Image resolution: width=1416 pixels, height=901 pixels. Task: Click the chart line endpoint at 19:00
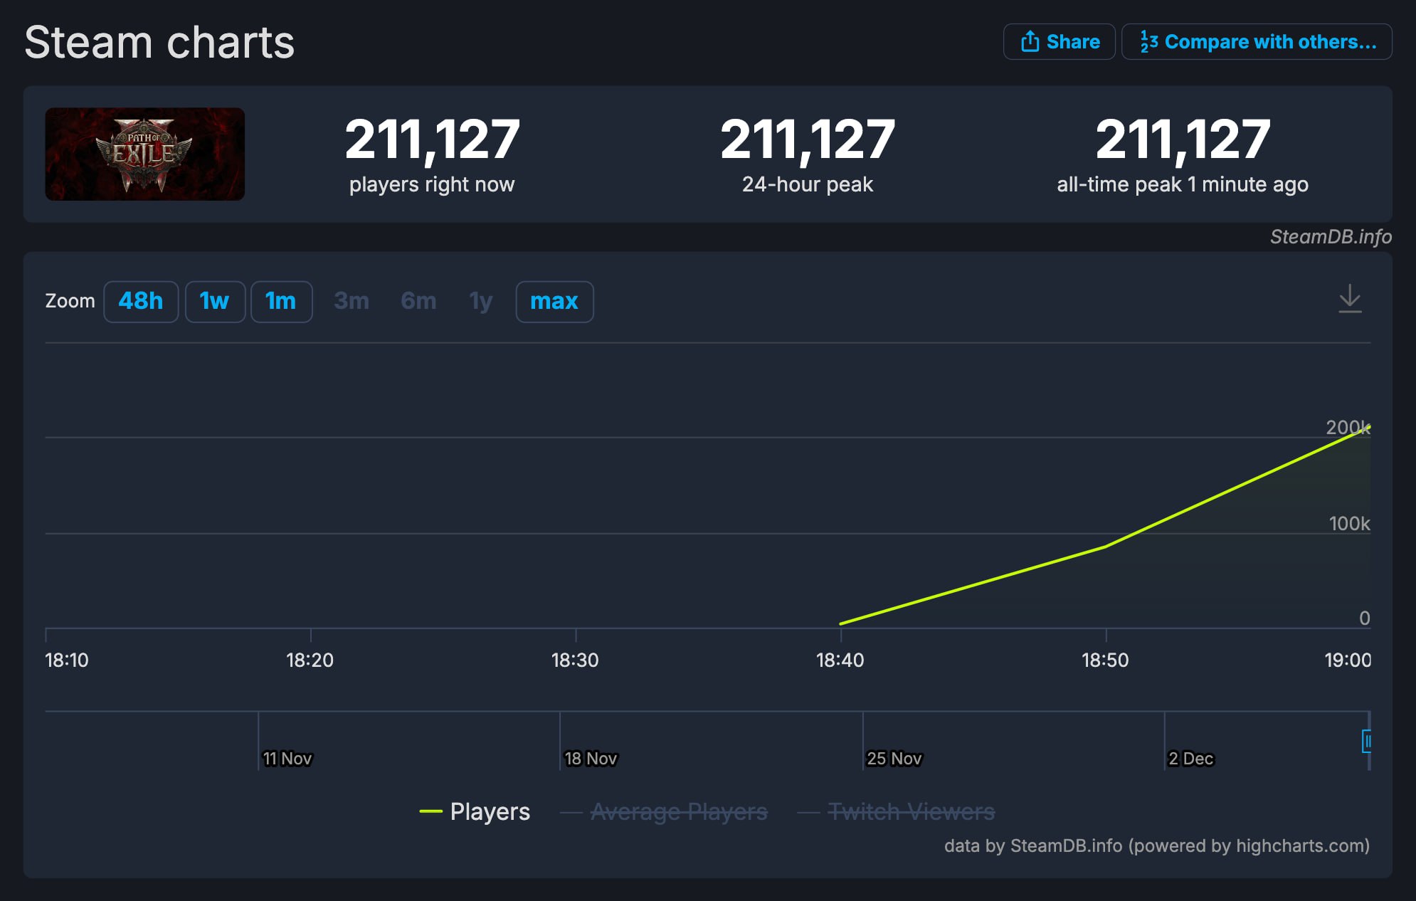click(x=1368, y=427)
